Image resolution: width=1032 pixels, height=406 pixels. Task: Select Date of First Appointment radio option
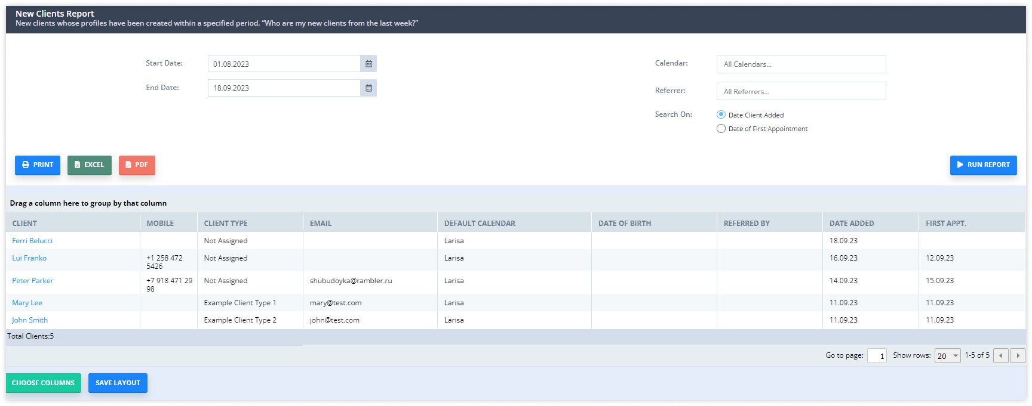721,129
